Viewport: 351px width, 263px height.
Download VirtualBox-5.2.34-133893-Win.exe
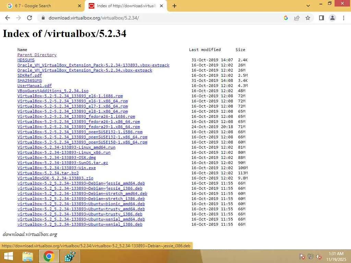click(57, 168)
